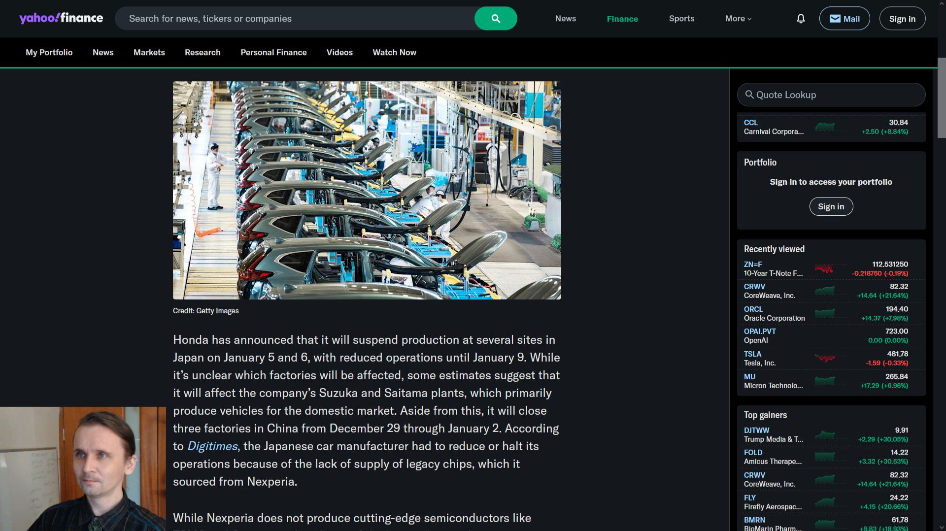Click the Top gainers heading

tap(765, 415)
